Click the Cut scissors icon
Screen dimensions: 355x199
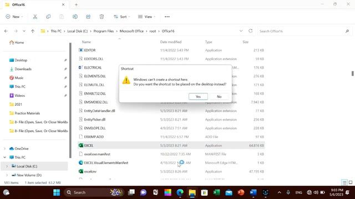click(x=35, y=17)
